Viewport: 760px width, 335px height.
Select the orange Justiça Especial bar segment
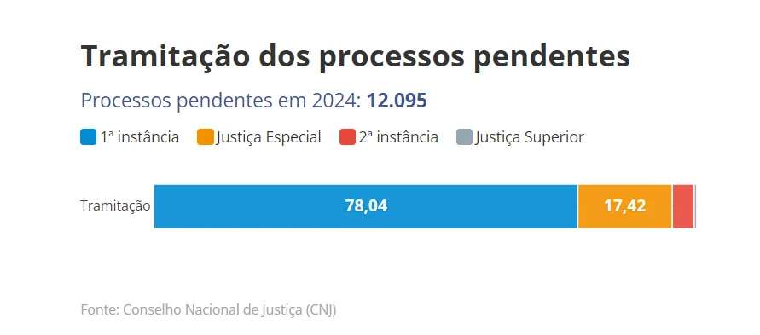coord(624,206)
